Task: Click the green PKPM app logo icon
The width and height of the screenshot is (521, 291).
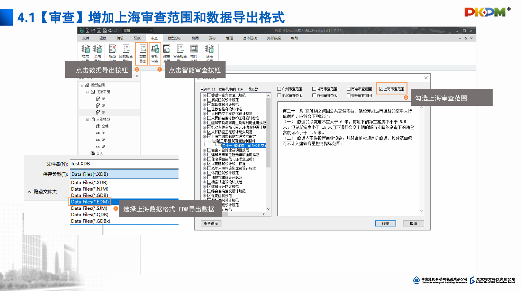Action: pos(82,30)
